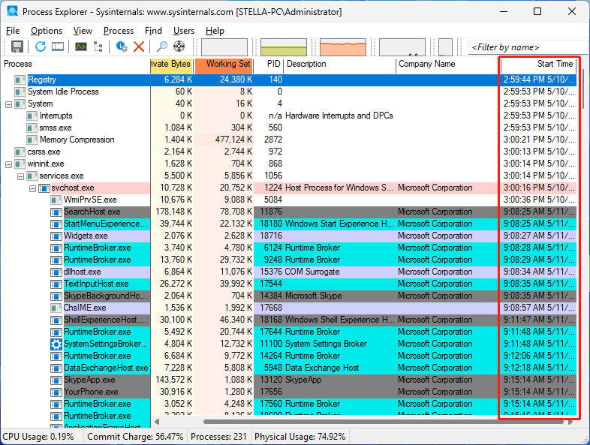Viewport: 590px width, 445px height.
Task: Click the red Kill Process icon
Action: coord(139,47)
